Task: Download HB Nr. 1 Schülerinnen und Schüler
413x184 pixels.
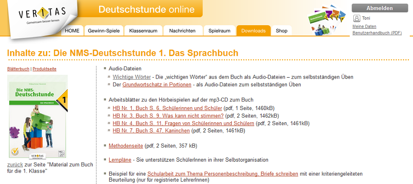Action: [x=167, y=108]
